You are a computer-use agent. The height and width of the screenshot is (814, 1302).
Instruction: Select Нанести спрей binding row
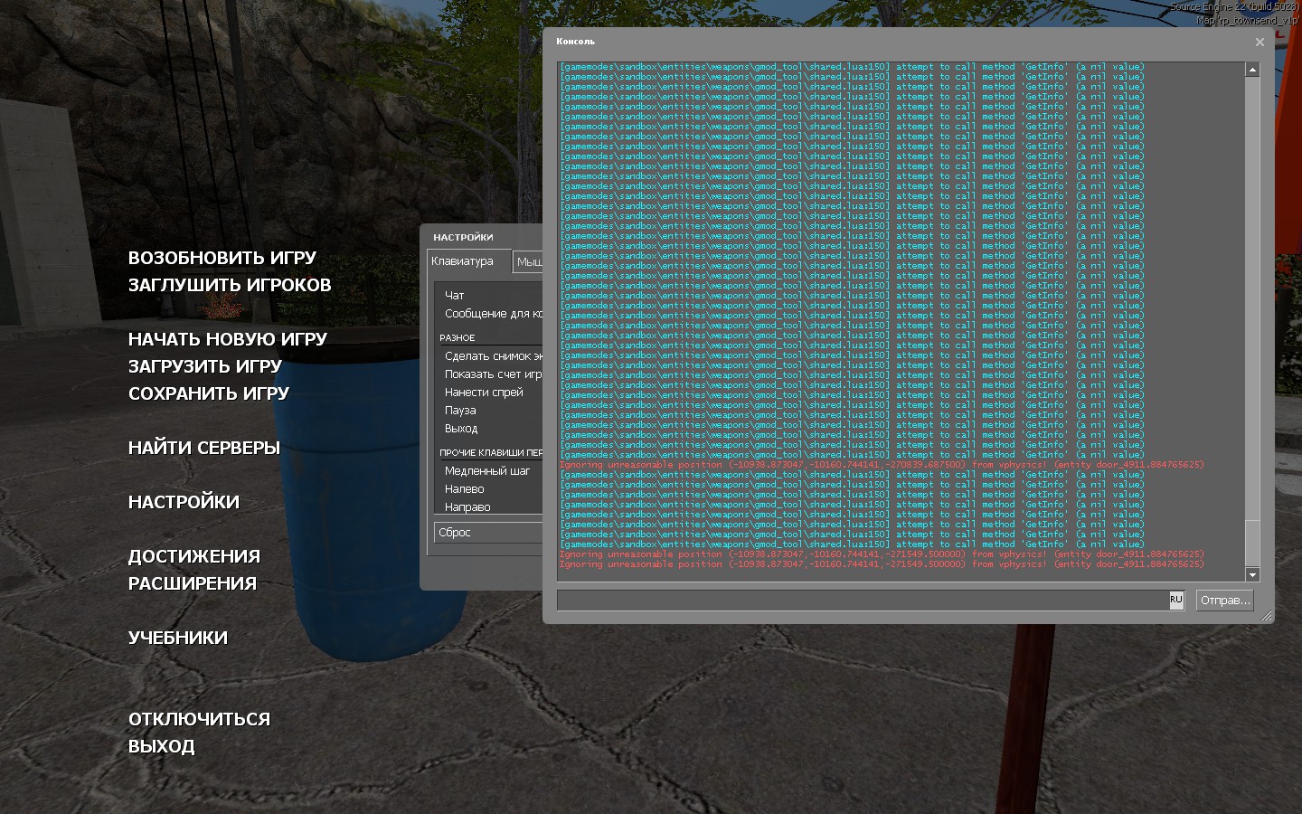pos(489,393)
